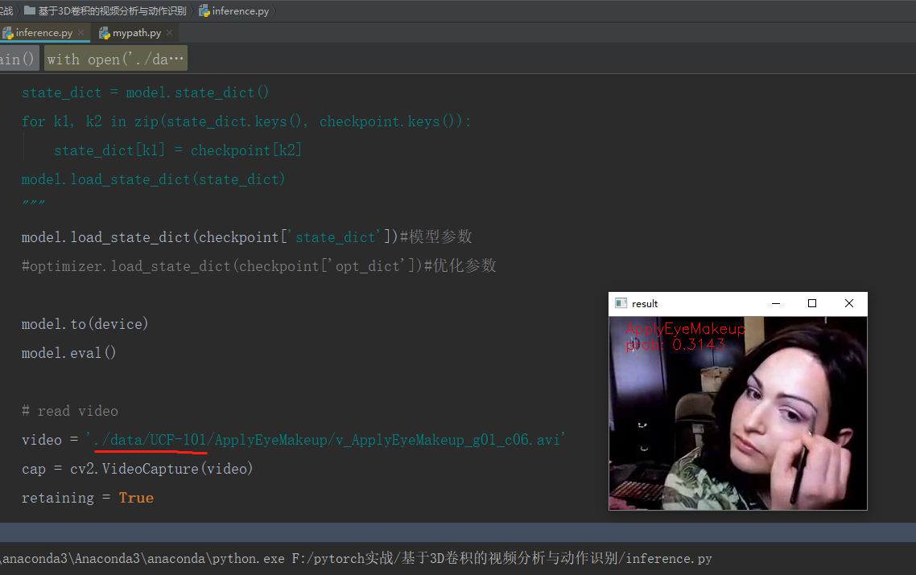Click the 'model.load_state_dict(checkpoint[' line

(x=246, y=237)
